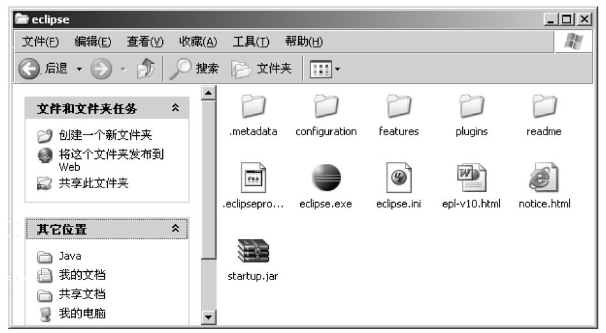Click 创建一个新文件夹 link

tap(105, 135)
